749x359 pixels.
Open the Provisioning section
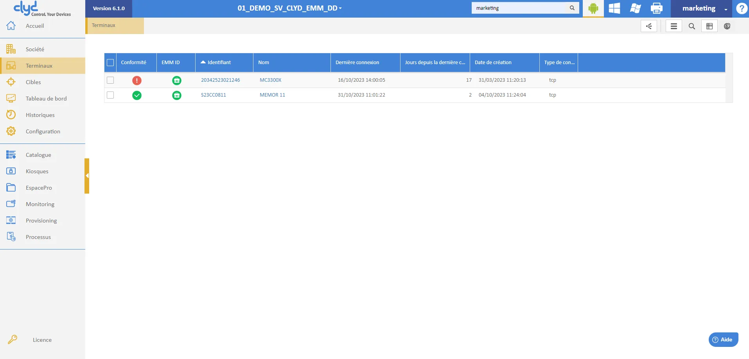pyautogui.click(x=43, y=221)
